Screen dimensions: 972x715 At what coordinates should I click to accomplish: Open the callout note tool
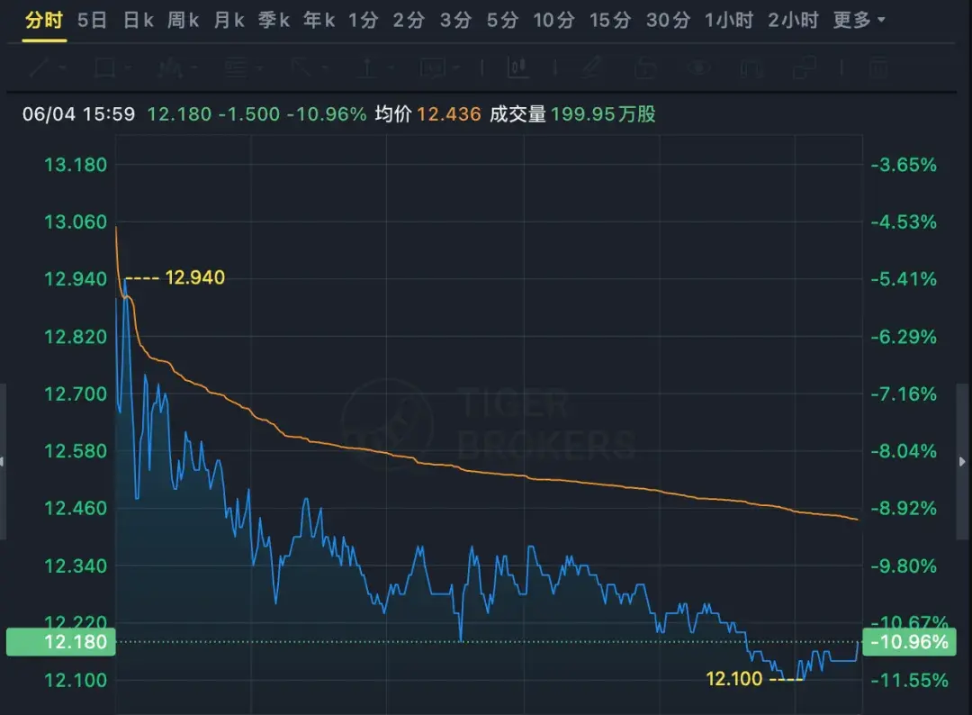point(432,69)
